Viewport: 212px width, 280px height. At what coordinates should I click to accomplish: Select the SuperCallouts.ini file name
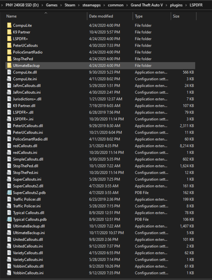pyautogui.click(x=27, y=179)
